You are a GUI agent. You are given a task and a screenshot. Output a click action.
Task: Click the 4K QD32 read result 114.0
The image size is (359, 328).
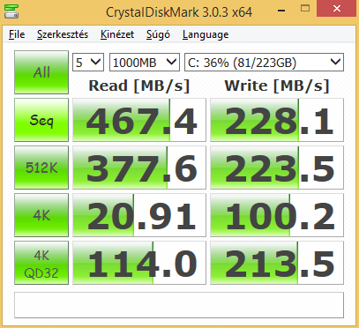139,263
